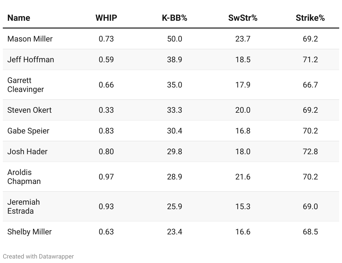342x263 pixels.
Task: Click Jeff Hoffman's name
Action: (31, 59)
